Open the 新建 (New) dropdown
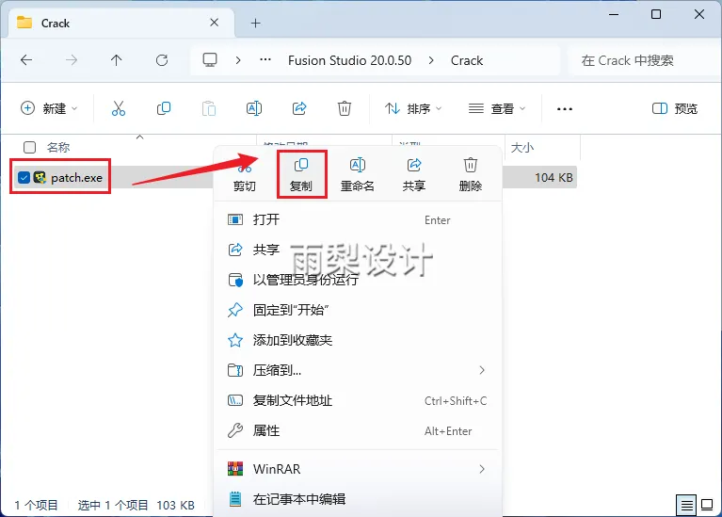 (x=49, y=108)
